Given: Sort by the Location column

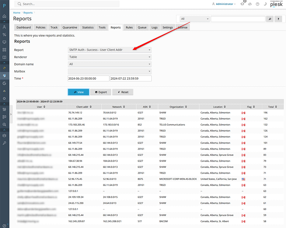Looking at the screenshot, I should coord(219,107).
